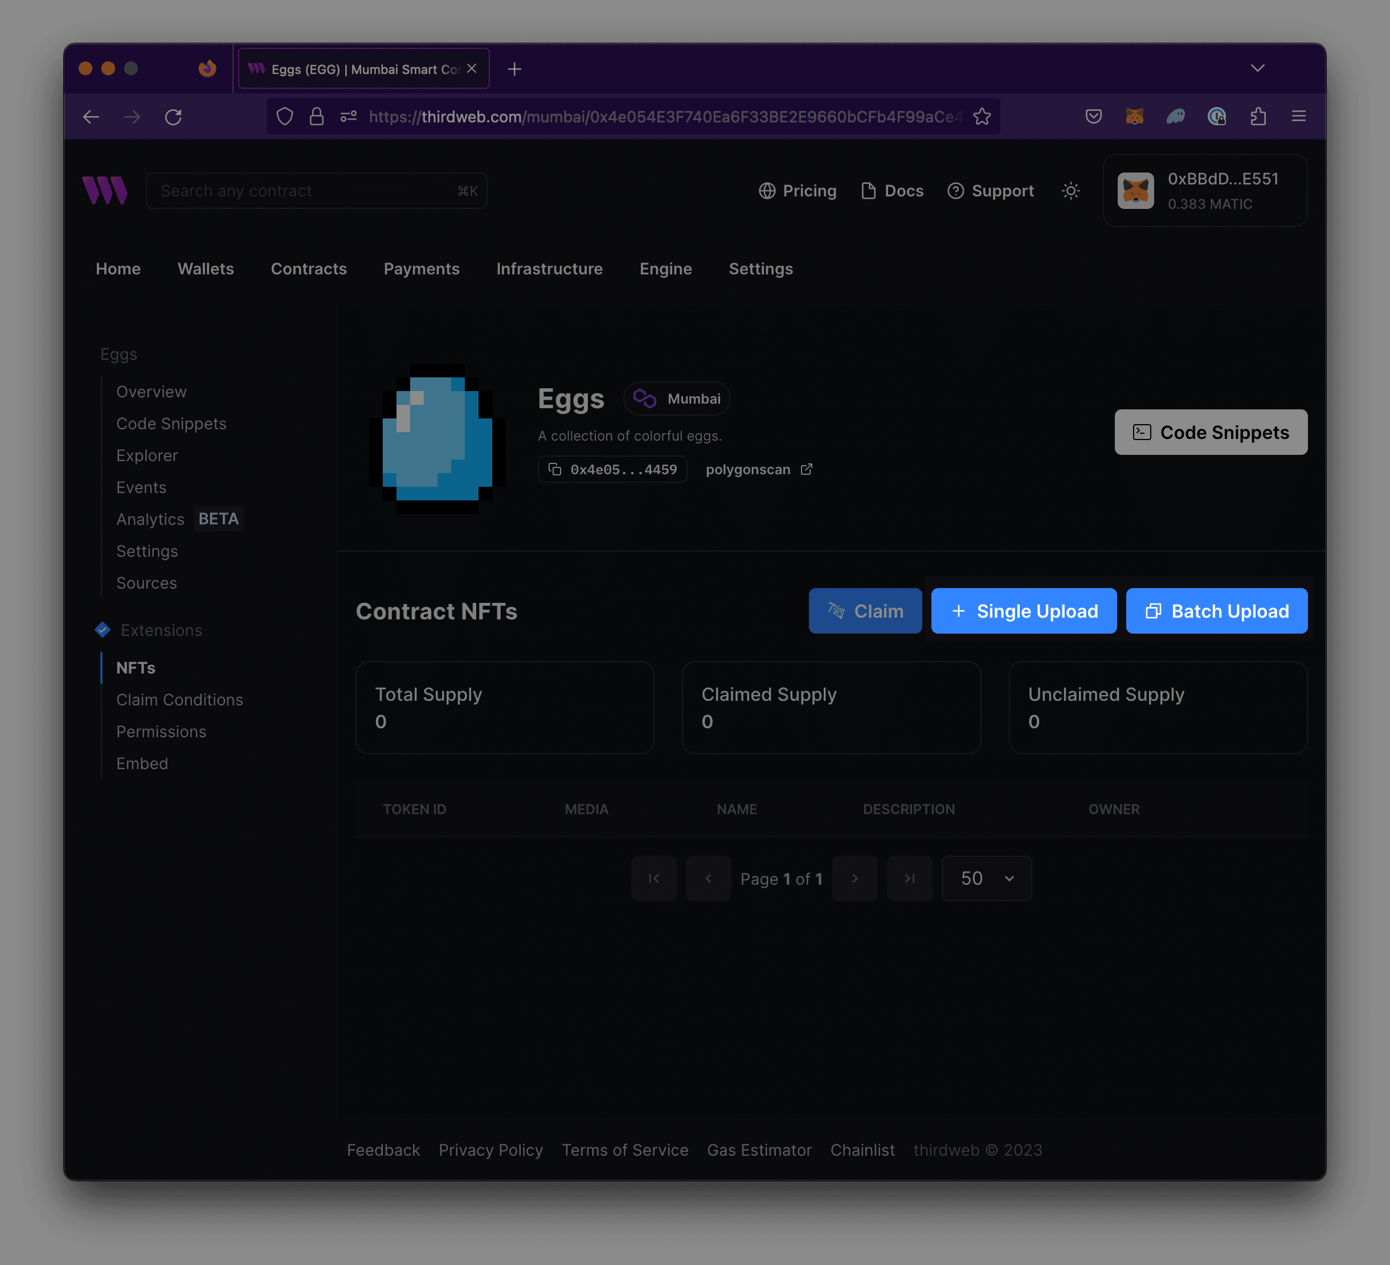Click the contract search input field

(x=315, y=190)
